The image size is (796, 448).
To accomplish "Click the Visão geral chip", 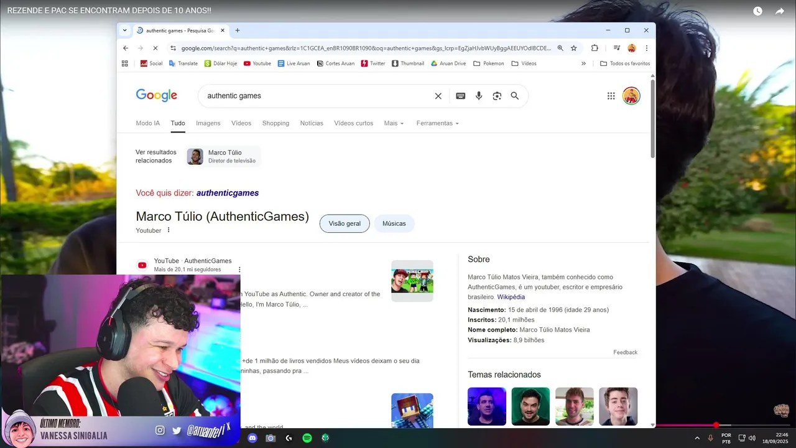I will pyautogui.click(x=345, y=223).
